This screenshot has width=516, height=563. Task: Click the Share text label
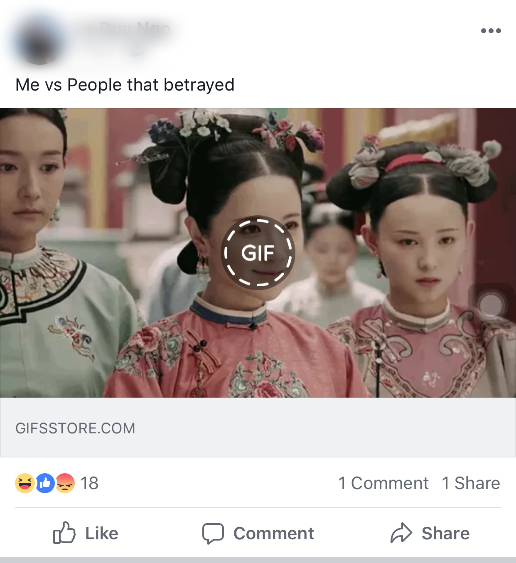(445, 533)
